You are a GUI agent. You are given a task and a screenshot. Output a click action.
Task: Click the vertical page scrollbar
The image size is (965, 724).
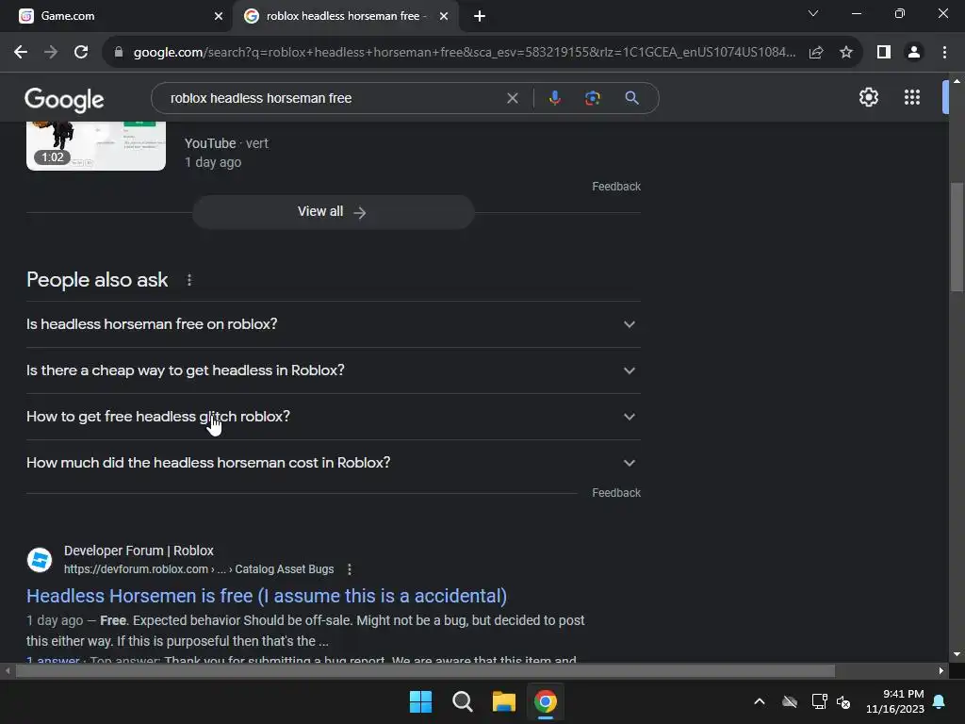point(957,237)
